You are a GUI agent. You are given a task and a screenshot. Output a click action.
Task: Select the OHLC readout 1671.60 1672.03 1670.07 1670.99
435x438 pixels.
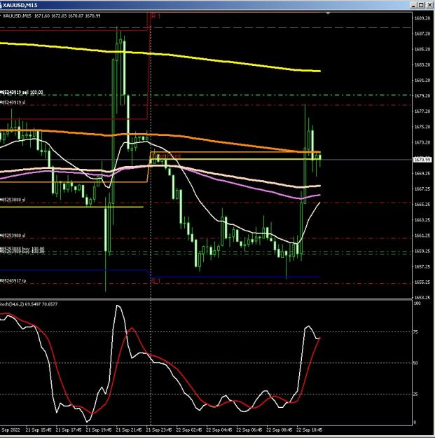point(67,16)
